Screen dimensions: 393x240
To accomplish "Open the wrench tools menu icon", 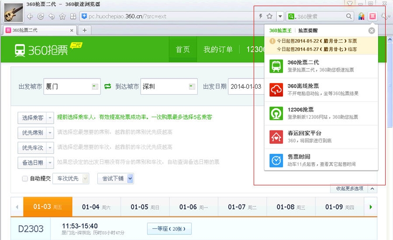I will (x=384, y=17).
